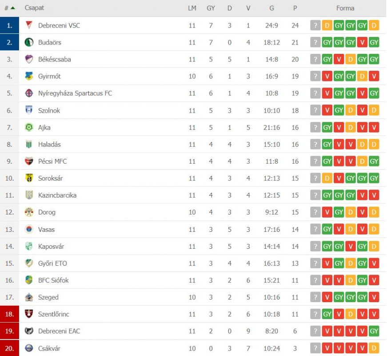The height and width of the screenshot is (356, 387).
Task: Click the Gyirmót club badge
Action: 29,76
